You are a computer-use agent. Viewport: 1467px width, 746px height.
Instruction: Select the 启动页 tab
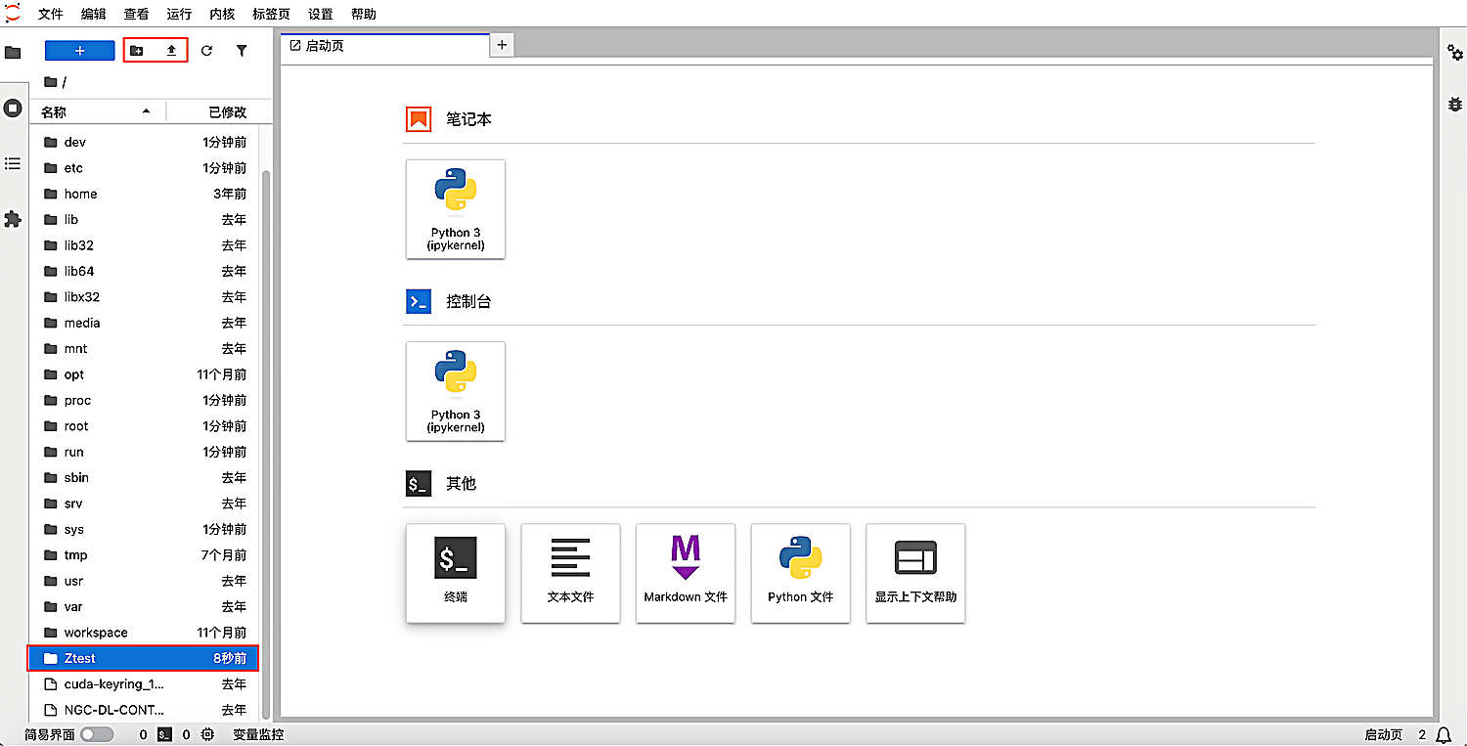pos(384,46)
